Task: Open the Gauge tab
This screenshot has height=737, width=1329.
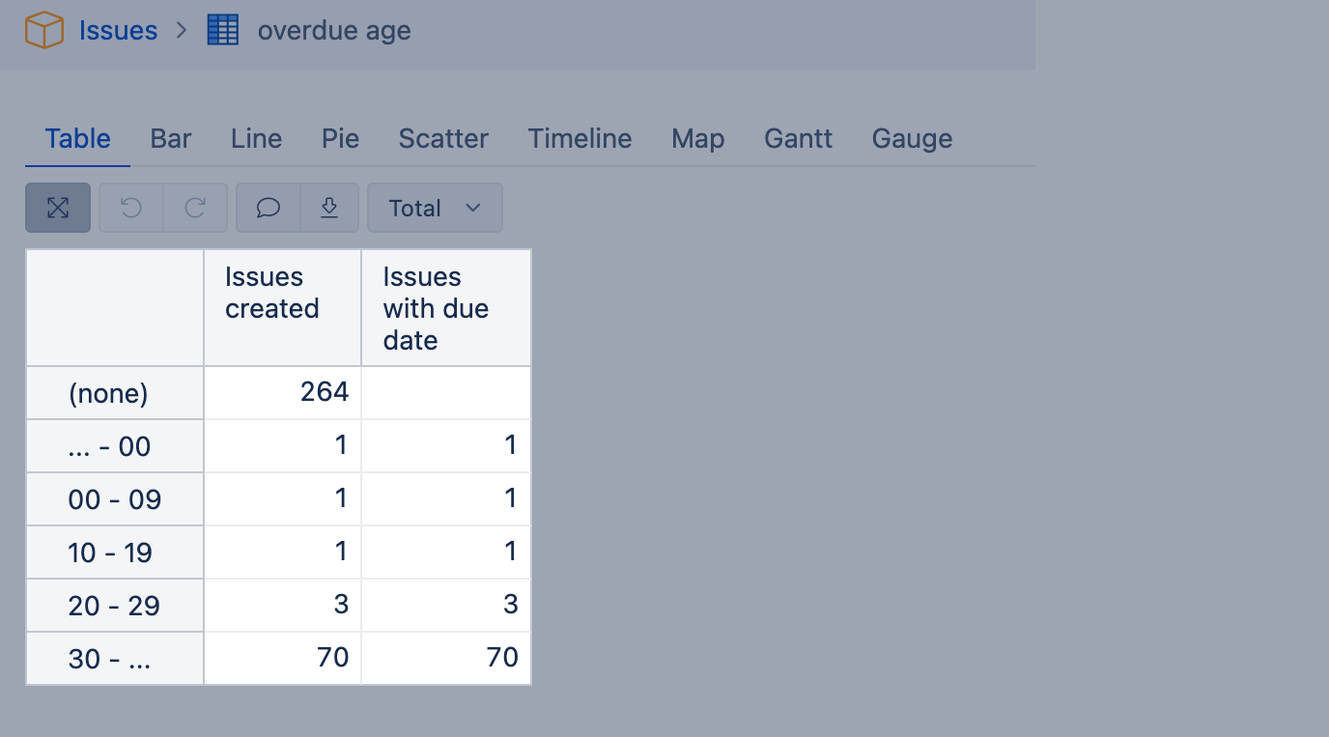Action: (x=912, y=139)
